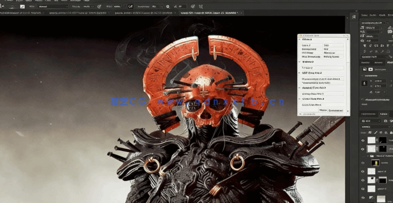Toggle pressure for size icon
Screen dimensions: 393x203
pos(192,7)
